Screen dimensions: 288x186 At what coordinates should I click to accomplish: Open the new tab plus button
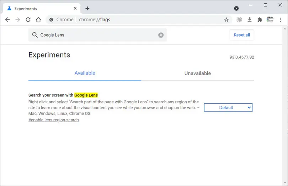point(87,9)
